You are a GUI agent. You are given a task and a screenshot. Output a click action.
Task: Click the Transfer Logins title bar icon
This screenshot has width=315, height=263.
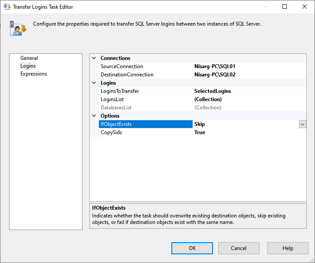7,7
